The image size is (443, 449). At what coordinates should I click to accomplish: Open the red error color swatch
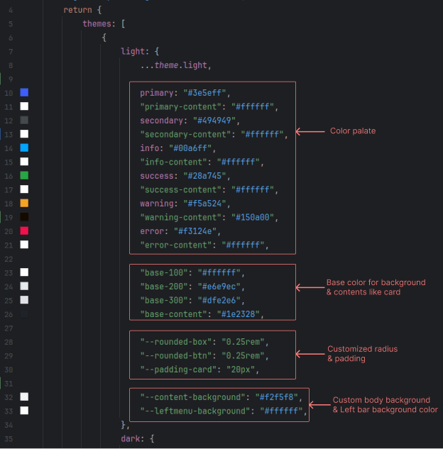[x=24, y=231]
